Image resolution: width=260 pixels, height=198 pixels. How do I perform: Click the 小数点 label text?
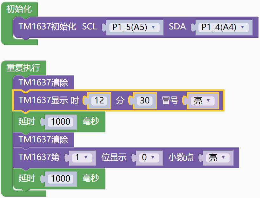[181, 157]
